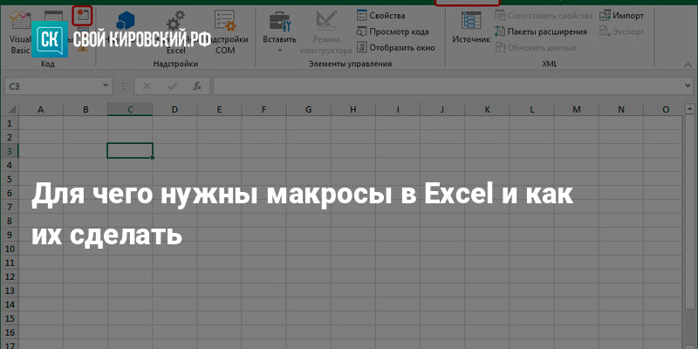Open Insert Function (fx) dialog

point(198,86)
